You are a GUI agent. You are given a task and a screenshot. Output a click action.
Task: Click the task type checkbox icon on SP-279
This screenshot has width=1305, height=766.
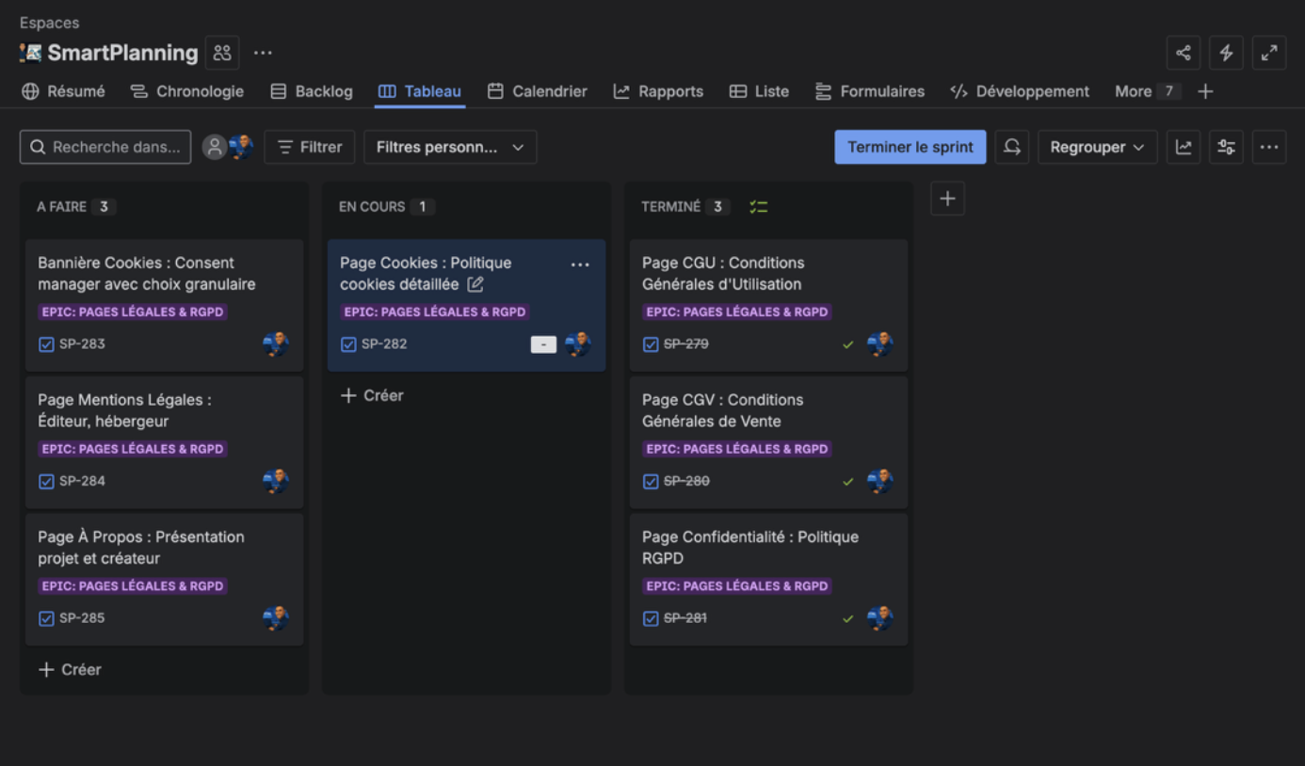click(x=651, y=344)
